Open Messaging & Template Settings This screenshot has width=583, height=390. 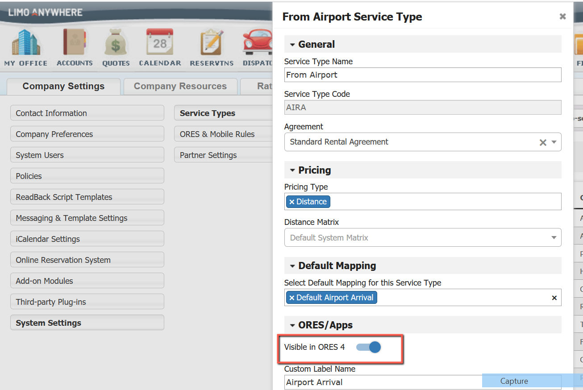[x=87, y=218]
